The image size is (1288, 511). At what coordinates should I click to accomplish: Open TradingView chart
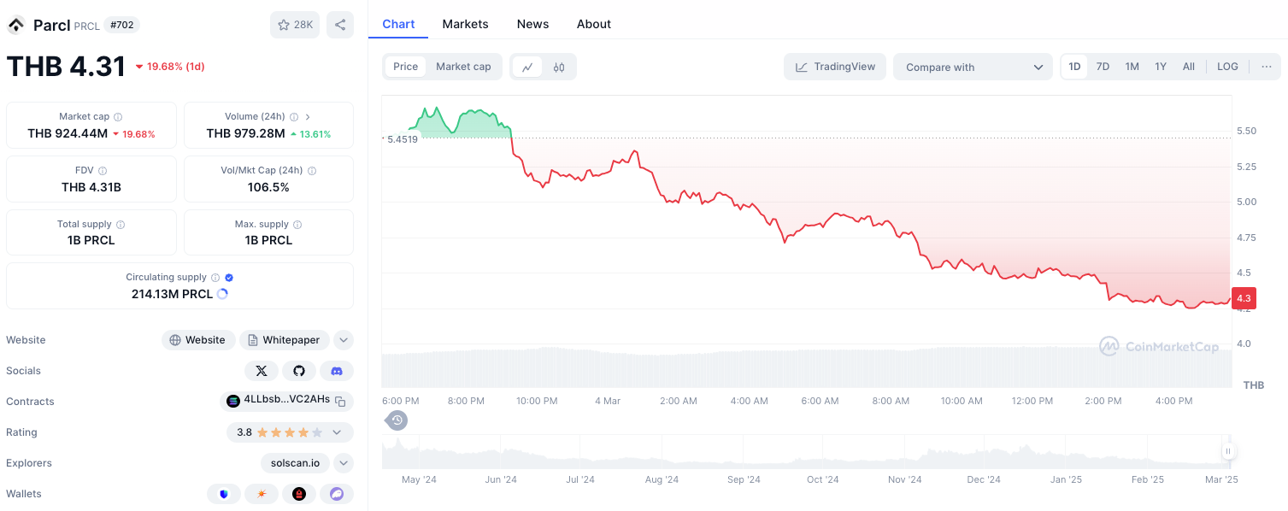tap(835, 67)
